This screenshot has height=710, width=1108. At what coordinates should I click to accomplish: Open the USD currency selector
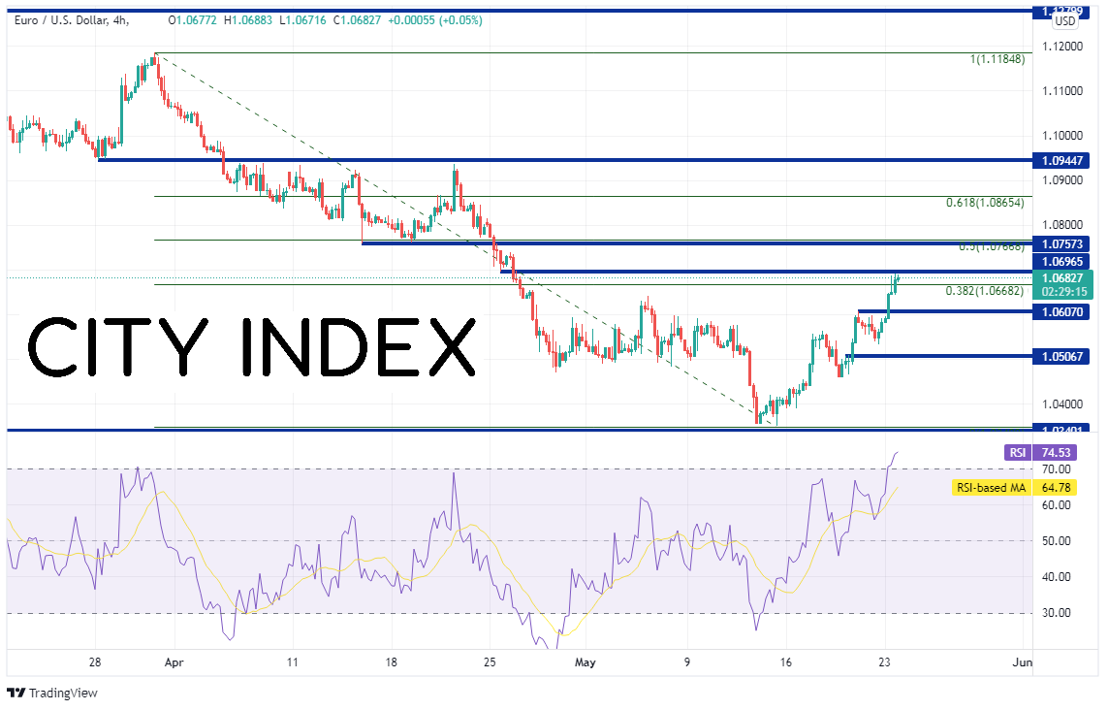pyautogui.click(x=1065, y=21)
